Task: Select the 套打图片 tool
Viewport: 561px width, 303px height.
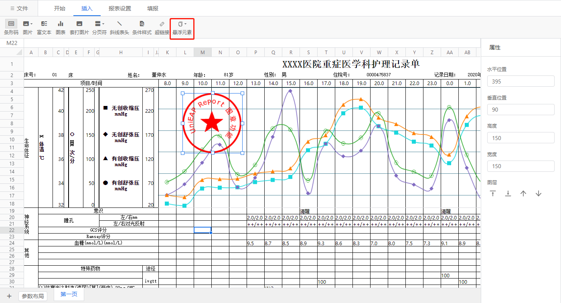Action: [x=79, y=28]
